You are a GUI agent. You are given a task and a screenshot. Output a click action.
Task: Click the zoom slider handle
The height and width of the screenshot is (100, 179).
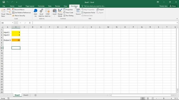(x=164, y=98)
